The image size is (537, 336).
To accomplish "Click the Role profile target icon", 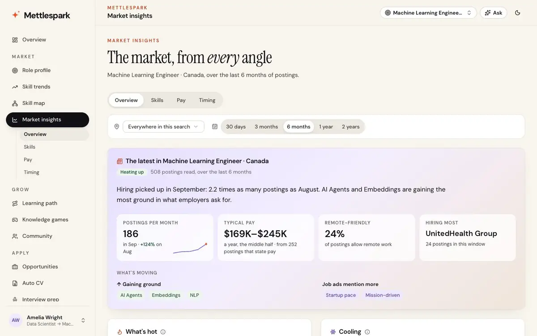I will click(x=15, y=70).
